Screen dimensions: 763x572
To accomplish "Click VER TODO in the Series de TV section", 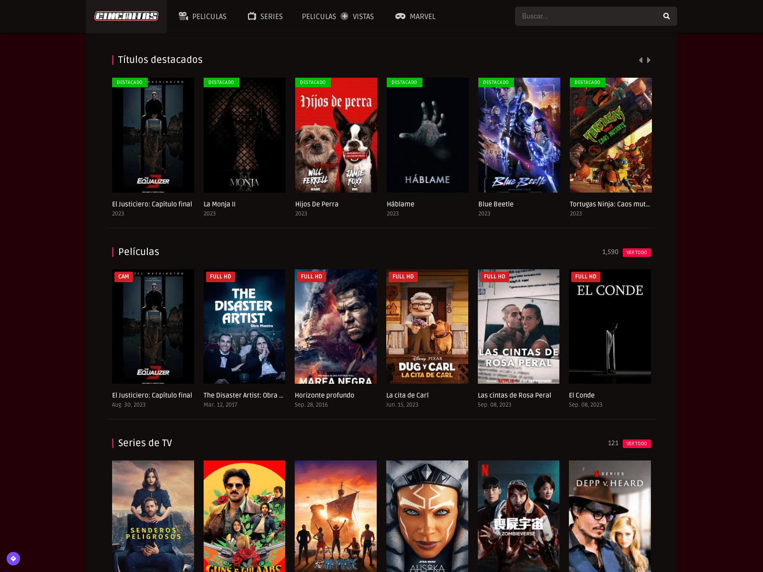I will pyautogui.click(x=637, y=444).
